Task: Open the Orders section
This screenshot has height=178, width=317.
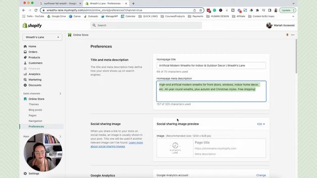Action: click(33, 52)
